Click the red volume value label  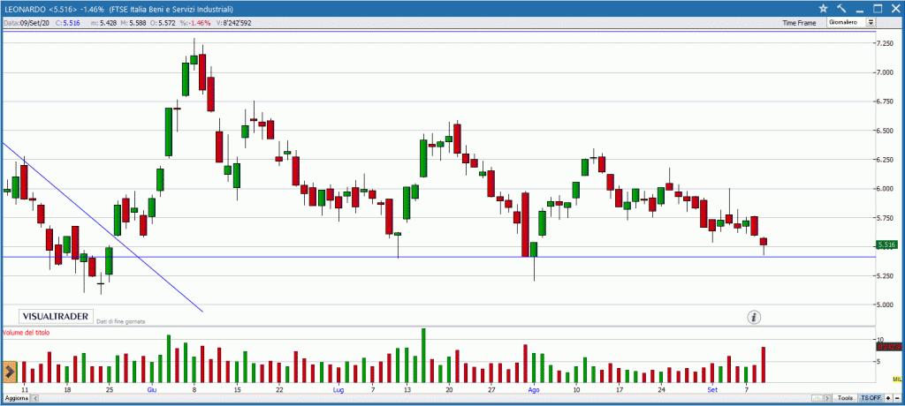[889, 347]
